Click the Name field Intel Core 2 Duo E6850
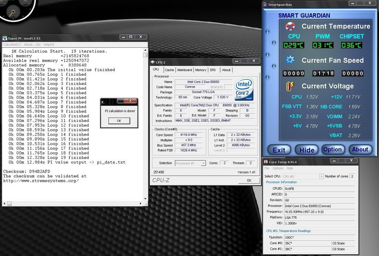The image size is (379, 256). (x=203, y=82)
